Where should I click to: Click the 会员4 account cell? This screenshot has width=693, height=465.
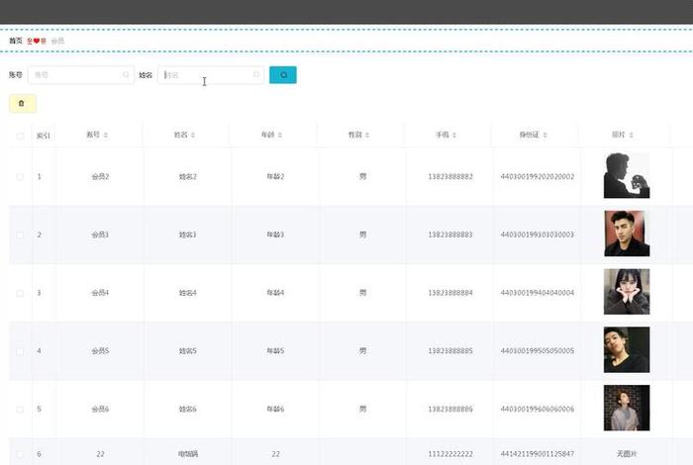pyautogui.click(x=100, y=293)
